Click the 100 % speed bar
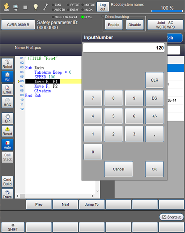This screenshot has height=233, width=185. pyautogui.click(x=167, y=11)
